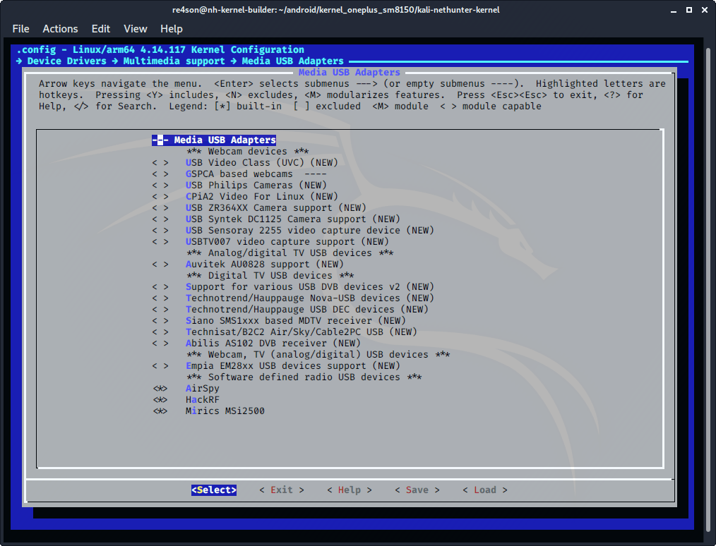Open the Help menu in menu bar
Viewport: 716px width, 546px height.
click(x=172, y=29)
